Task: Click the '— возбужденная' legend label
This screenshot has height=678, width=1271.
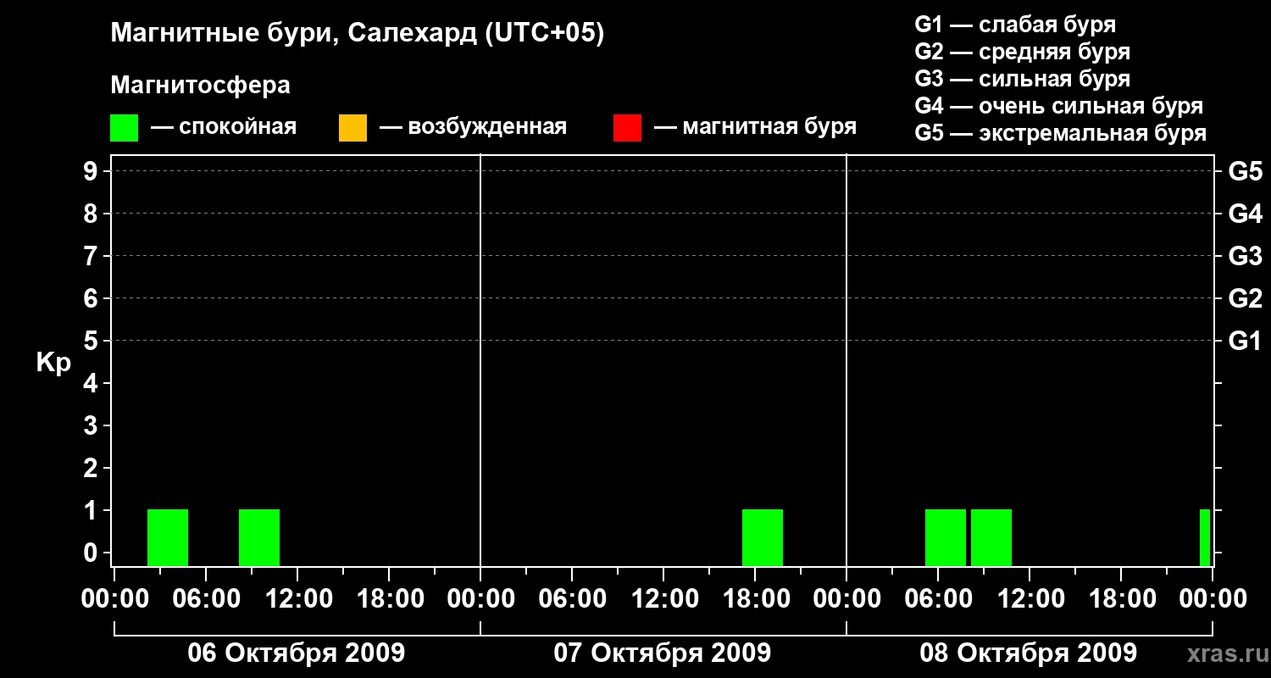Action: pyautogui.click(x=473, y=127)
